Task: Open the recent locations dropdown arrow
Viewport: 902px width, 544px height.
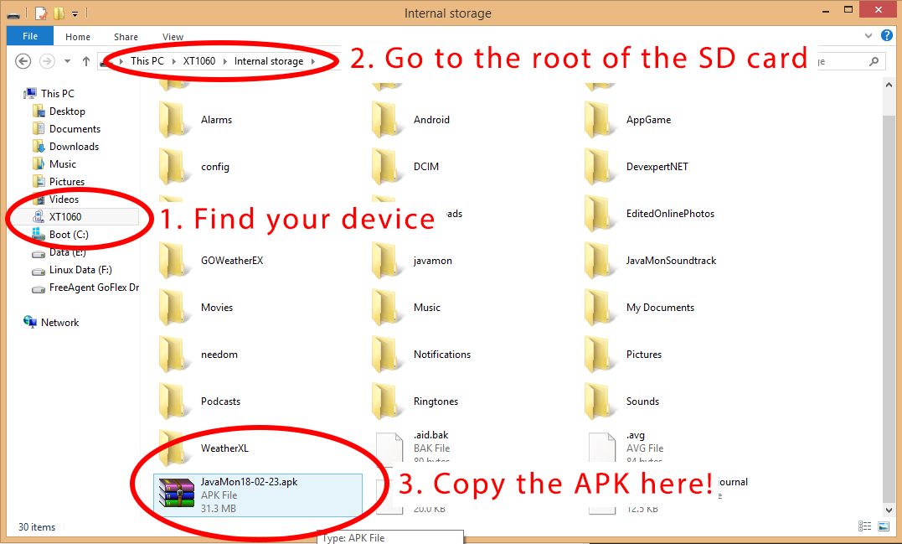Action: [x=68, y=61]
